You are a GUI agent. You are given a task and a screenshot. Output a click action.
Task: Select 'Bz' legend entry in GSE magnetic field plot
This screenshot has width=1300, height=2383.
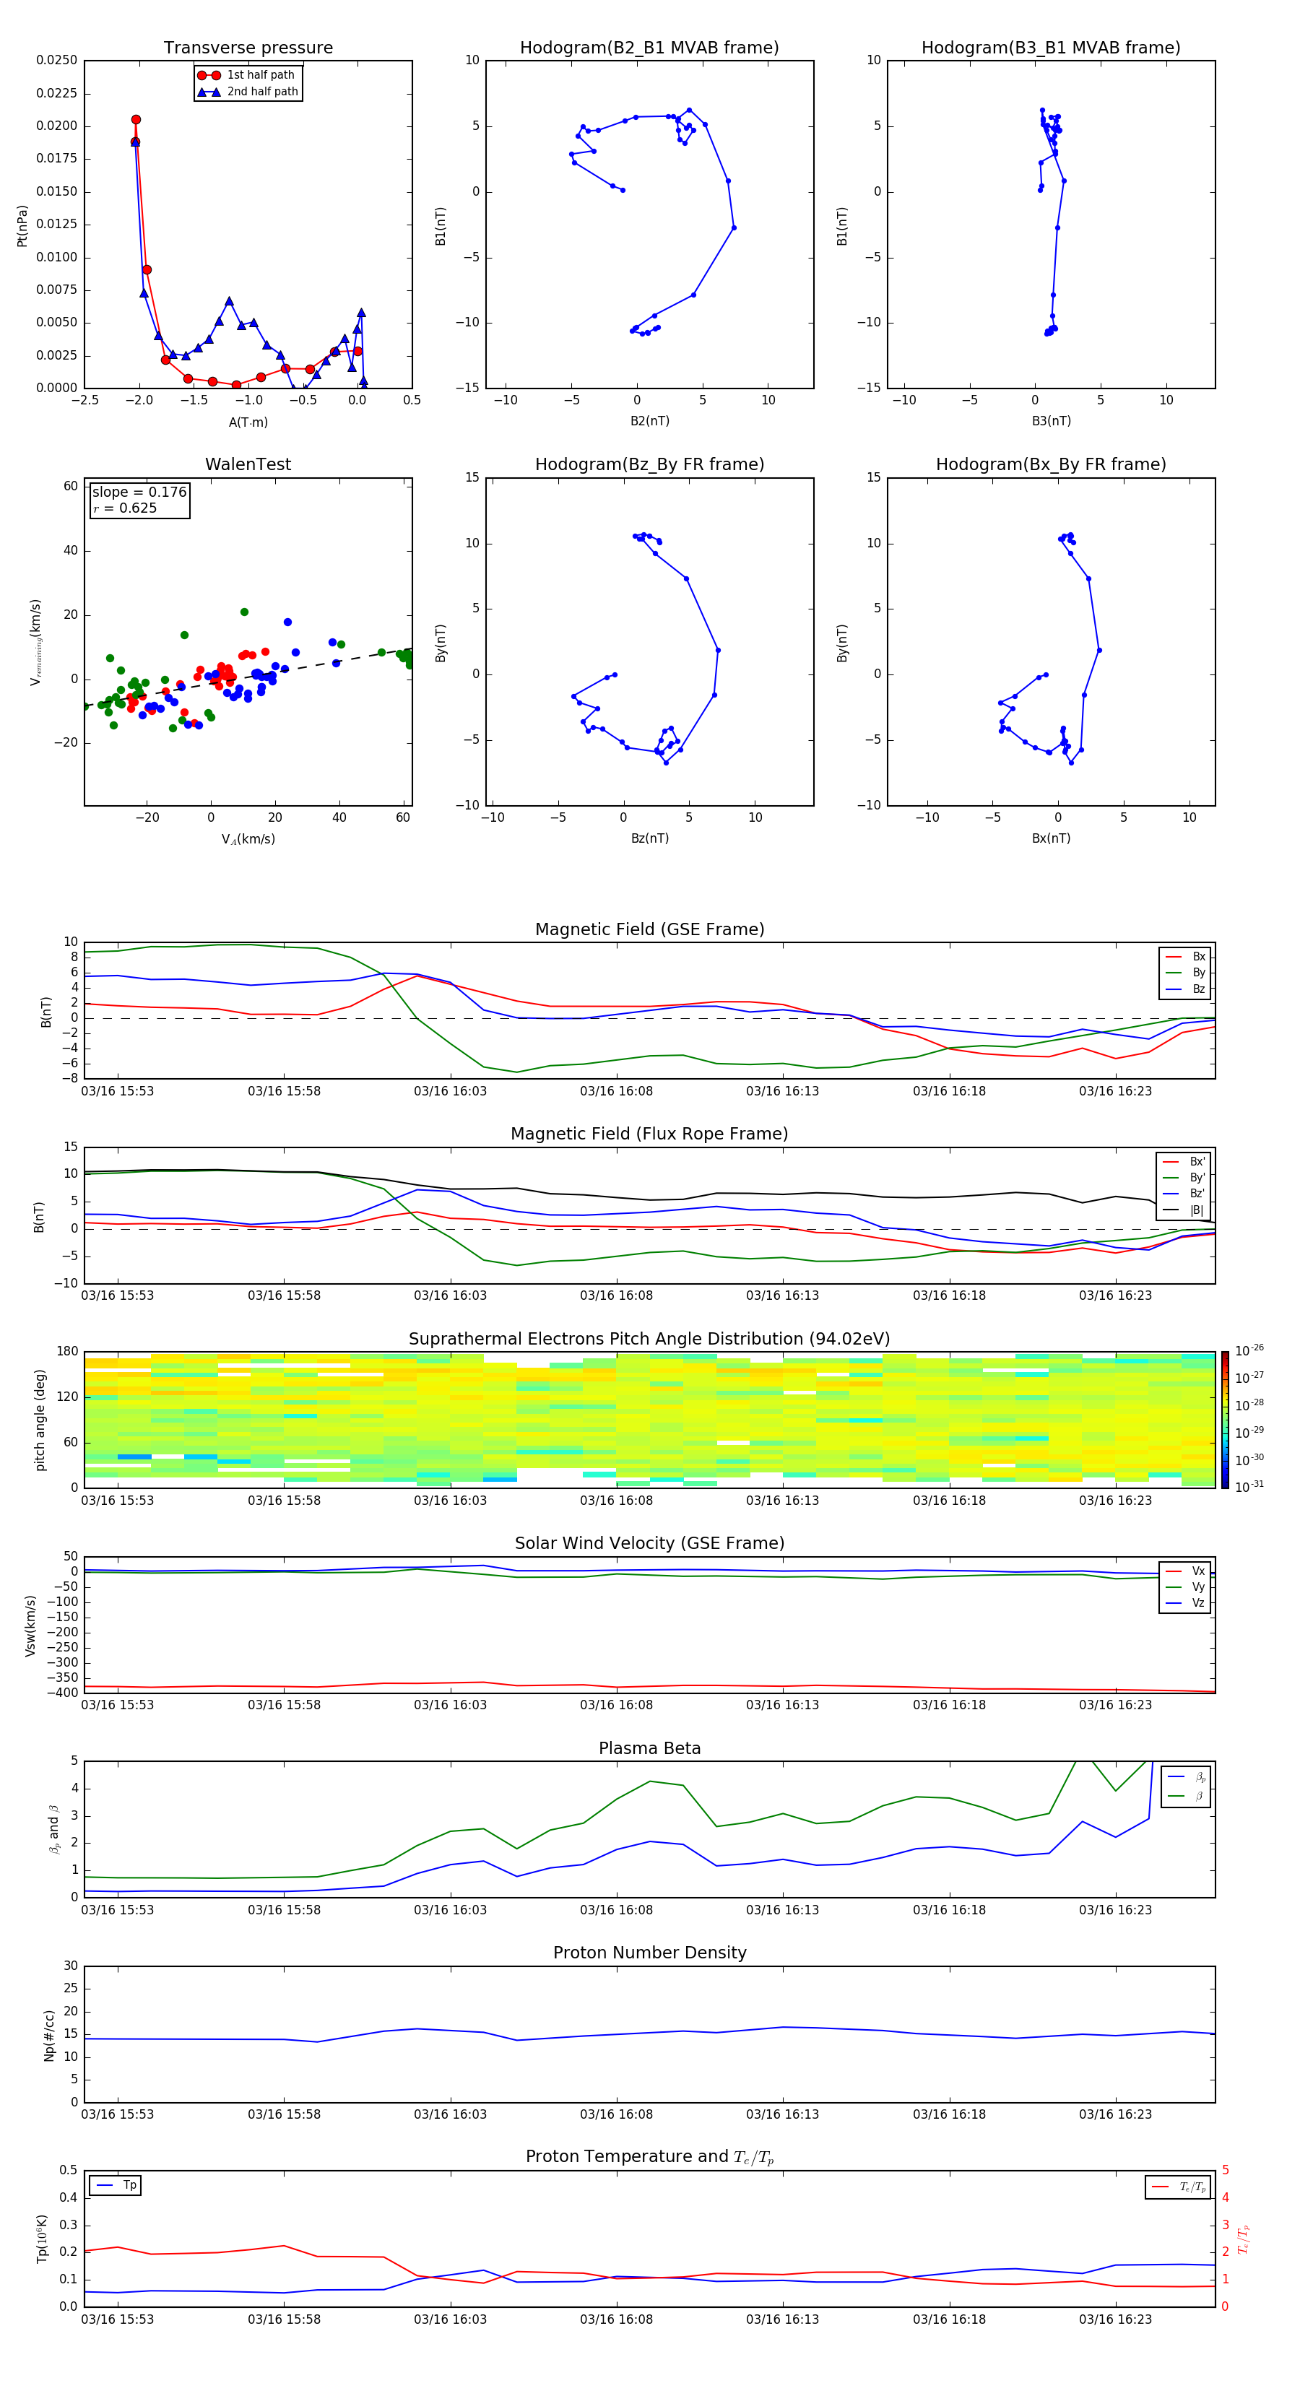[x=1186, y=989]
